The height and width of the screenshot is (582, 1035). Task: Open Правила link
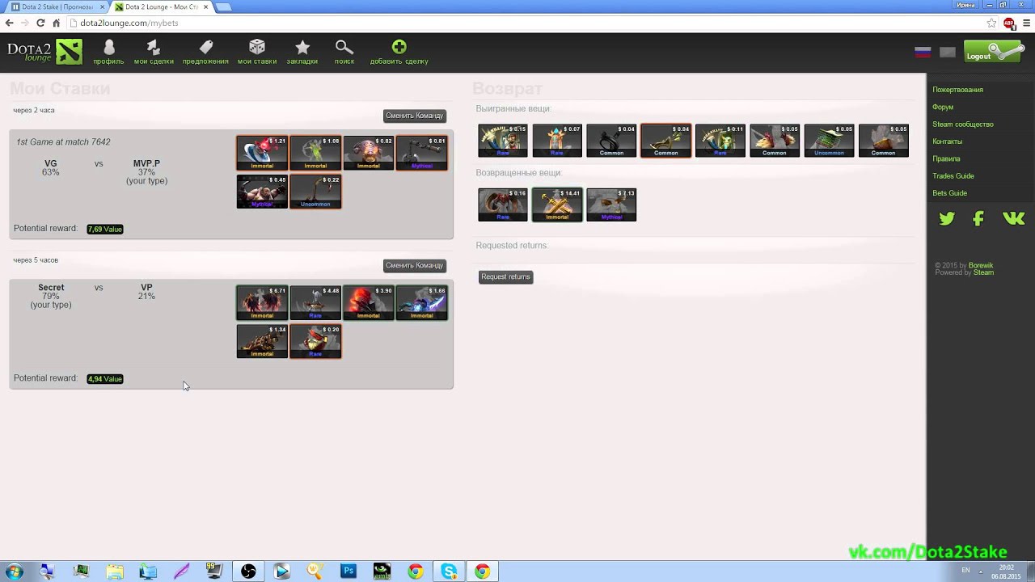click(x=946, y=158)
